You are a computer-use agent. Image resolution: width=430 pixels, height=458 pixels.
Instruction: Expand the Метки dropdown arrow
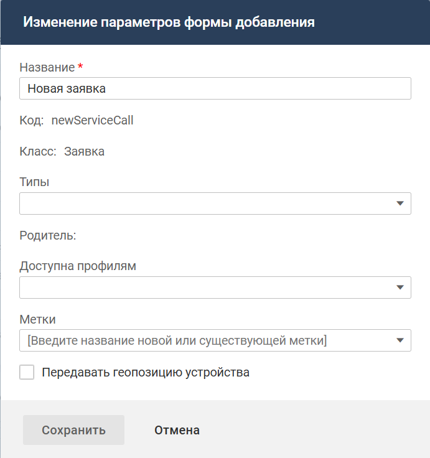(400, 340)
